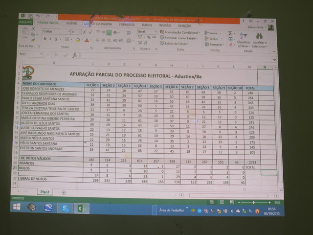Click the Excluir cells button
This screenshot has width=313, height=235.
click(x=214, y=39)
